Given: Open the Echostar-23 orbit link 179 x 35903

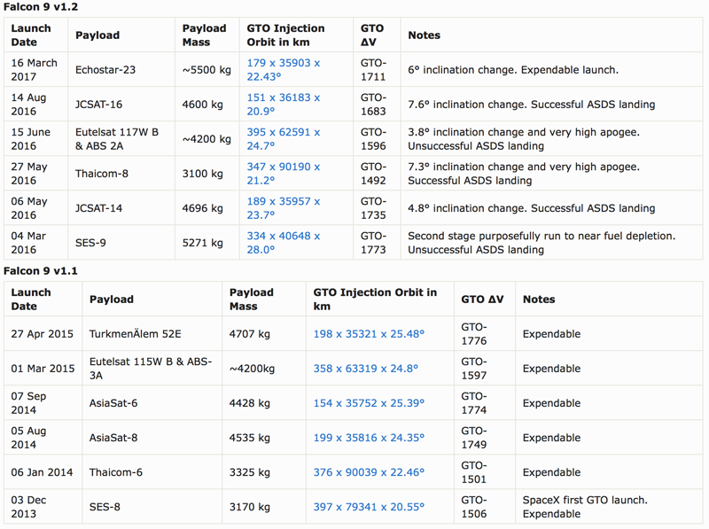Looking at the screenshot, I should 284,70.
